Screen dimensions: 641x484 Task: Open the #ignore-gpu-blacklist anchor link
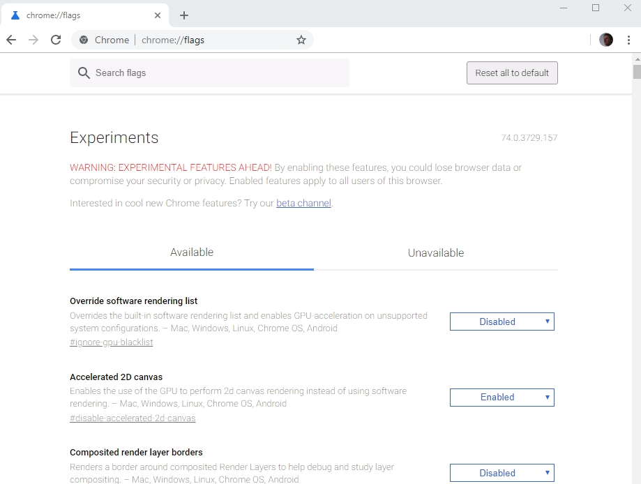tap(112, 342)
